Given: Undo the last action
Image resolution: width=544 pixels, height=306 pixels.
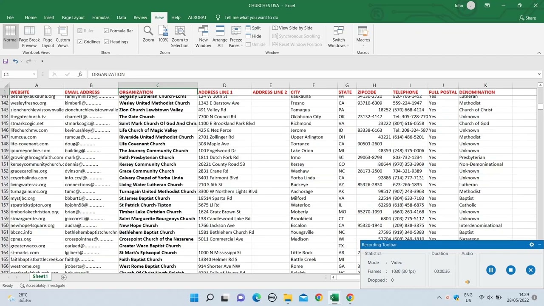Looking at the screenshot, I should pos(15,61).
